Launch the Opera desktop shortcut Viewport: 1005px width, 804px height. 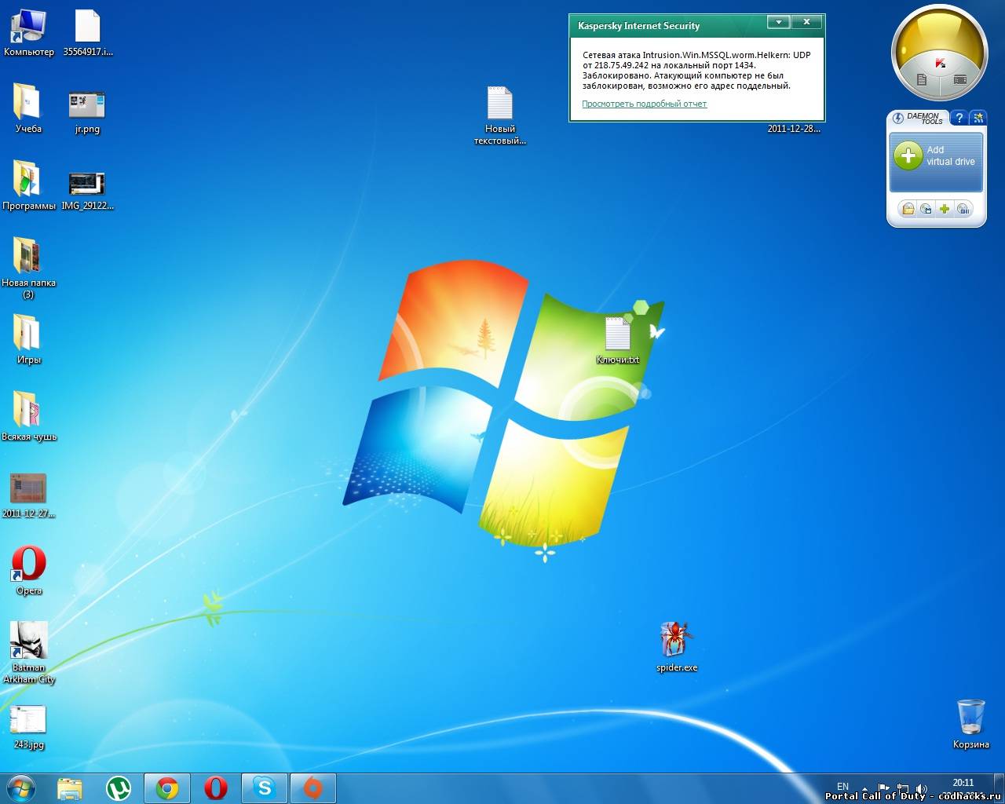(28, 571)
